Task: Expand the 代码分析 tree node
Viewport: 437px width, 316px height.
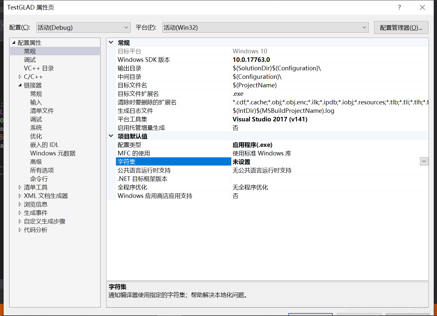Action: coord(20,230)
